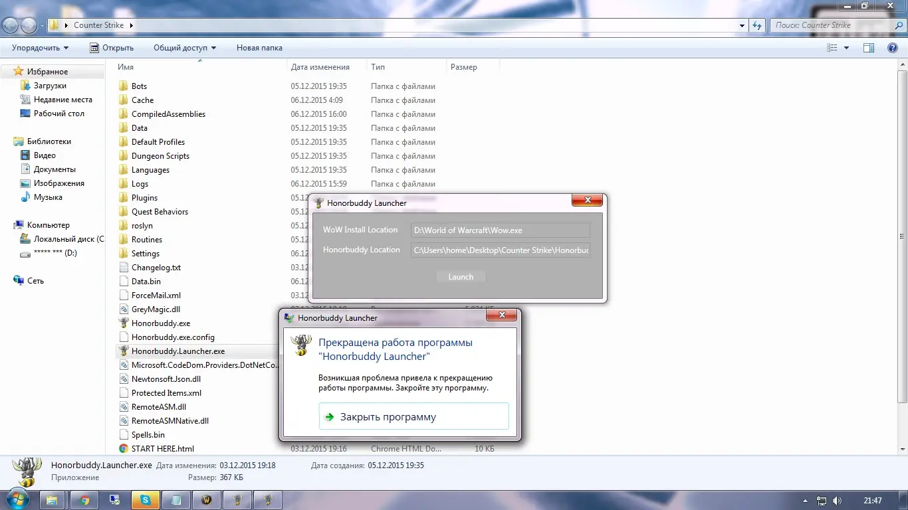Viewport: 908px width, 510px height.
Task: Open the view options dropdown arrow
Action: tap(846, 48)
